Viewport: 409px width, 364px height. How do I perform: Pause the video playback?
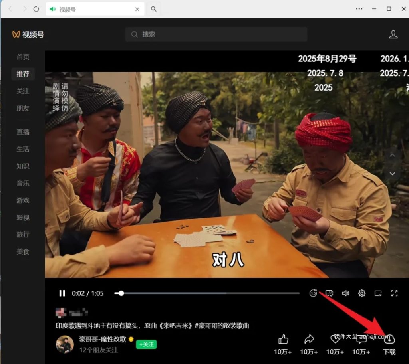[x=62, y=293]
